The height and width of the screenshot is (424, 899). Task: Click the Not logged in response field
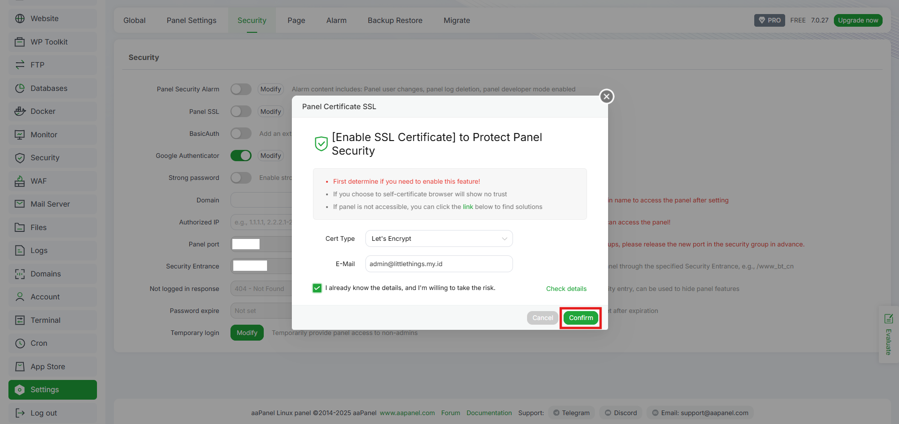pyautogui.click(x=261, y=289)
